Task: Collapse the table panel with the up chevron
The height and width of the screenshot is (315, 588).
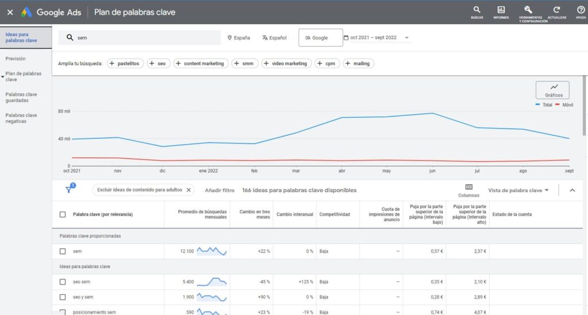Action: click(572, 190)
